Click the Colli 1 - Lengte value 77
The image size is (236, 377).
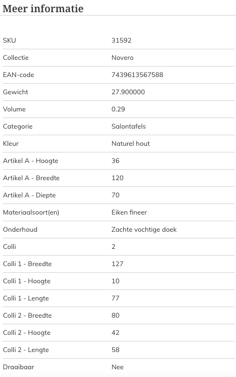[x=116, y=298]
